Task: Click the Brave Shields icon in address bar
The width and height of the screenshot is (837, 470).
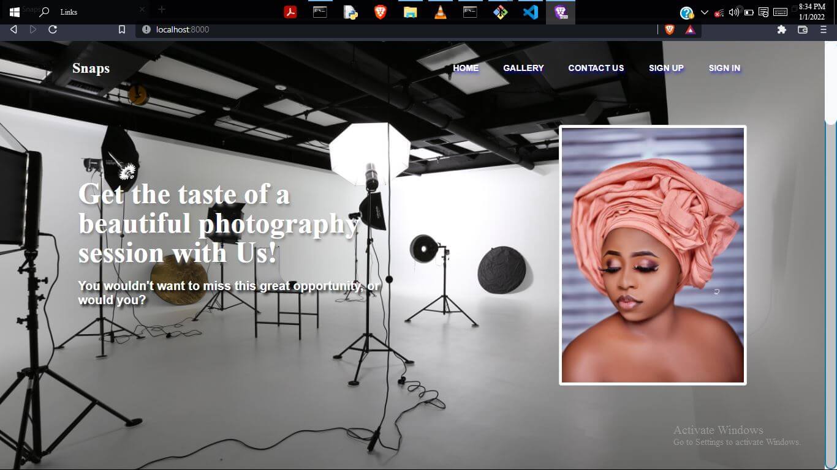Action: [x=669, y=29]
